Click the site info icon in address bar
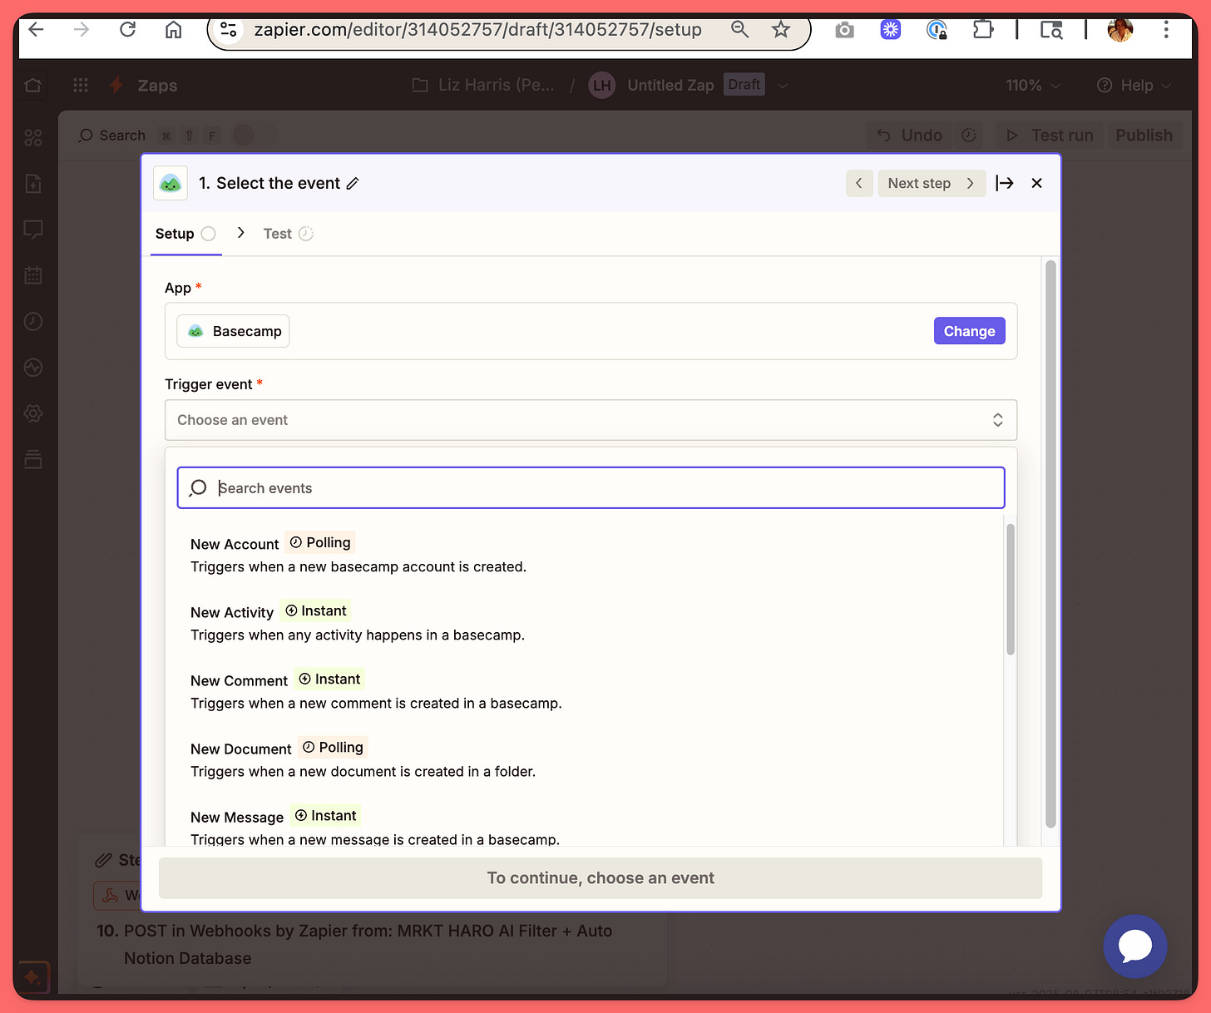 pos(228,30)
